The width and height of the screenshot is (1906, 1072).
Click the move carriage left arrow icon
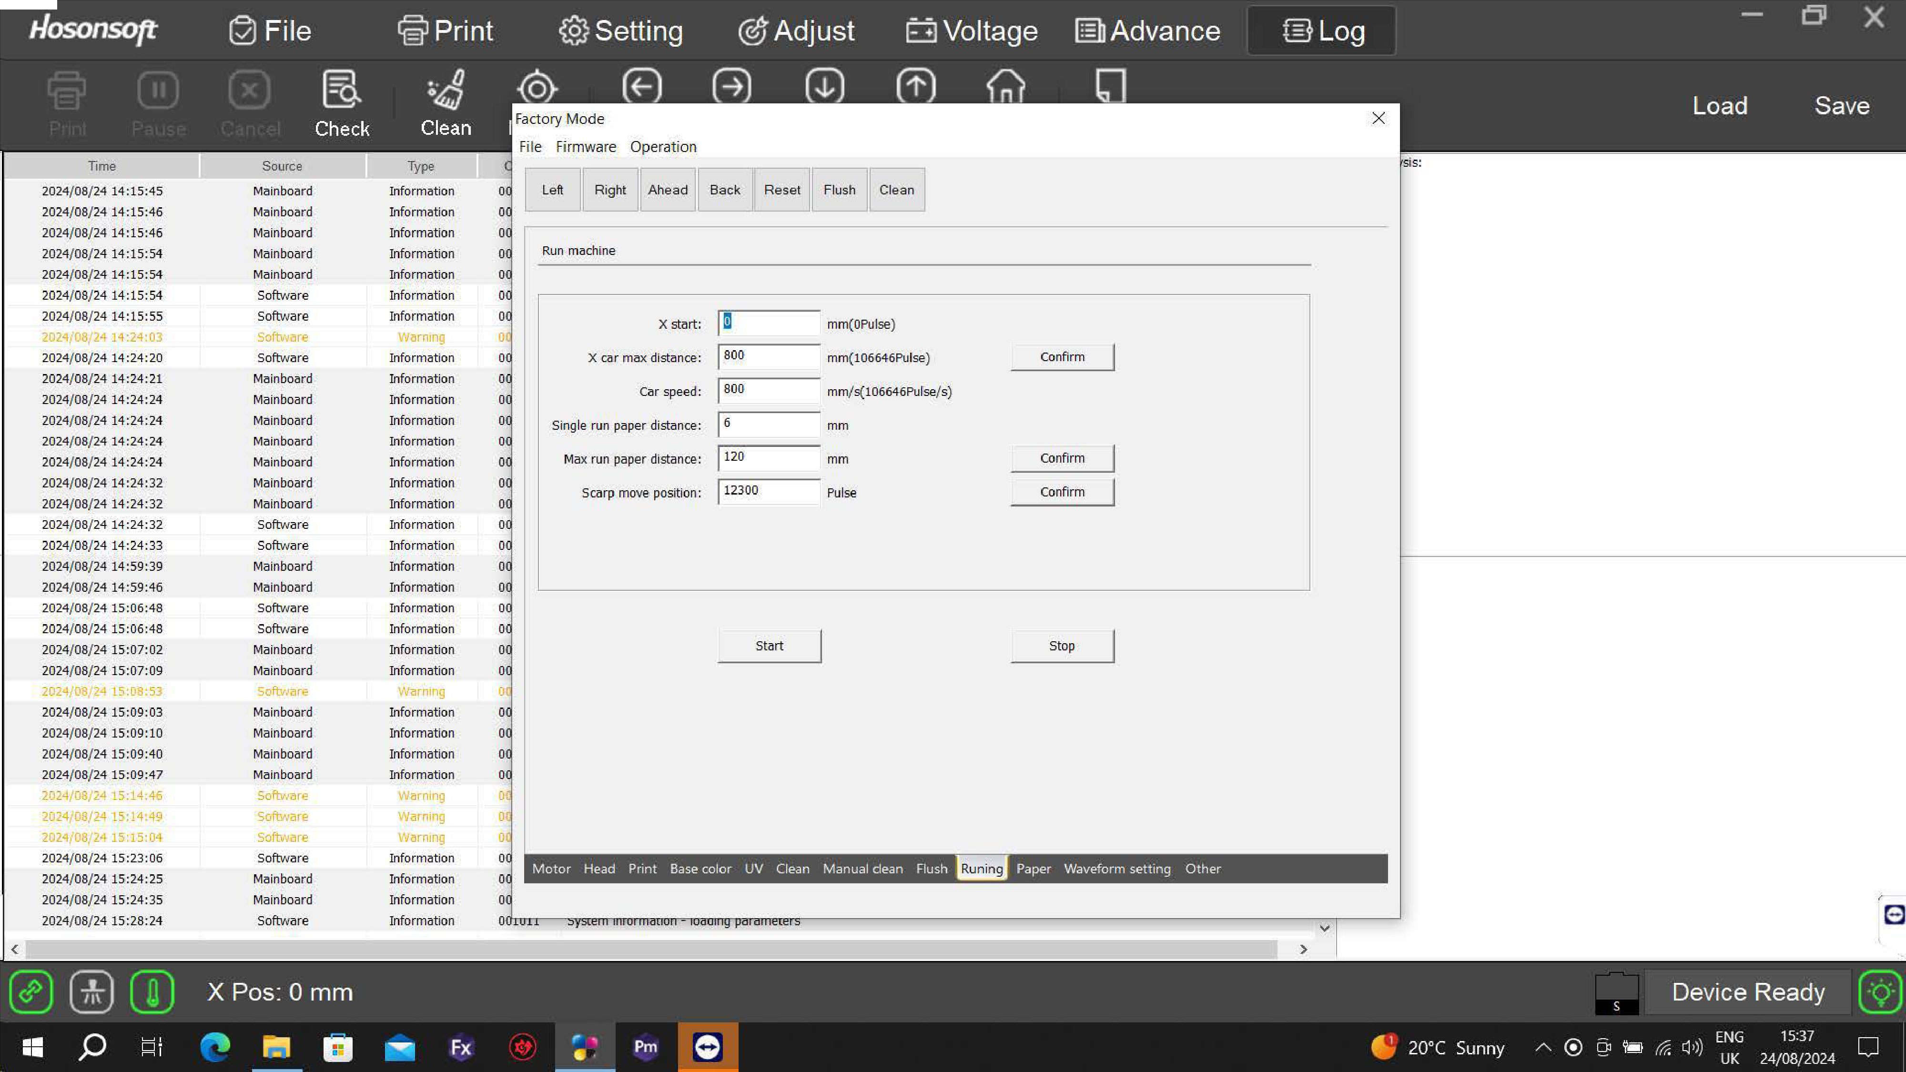point(641,87)
